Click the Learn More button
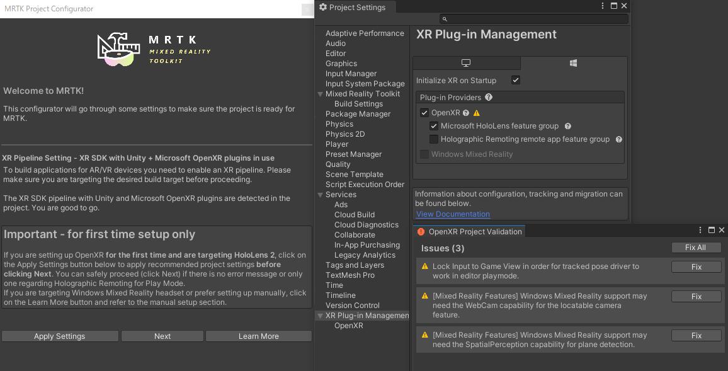This screenshot has height=371, width=728. [x=259, y=336]
